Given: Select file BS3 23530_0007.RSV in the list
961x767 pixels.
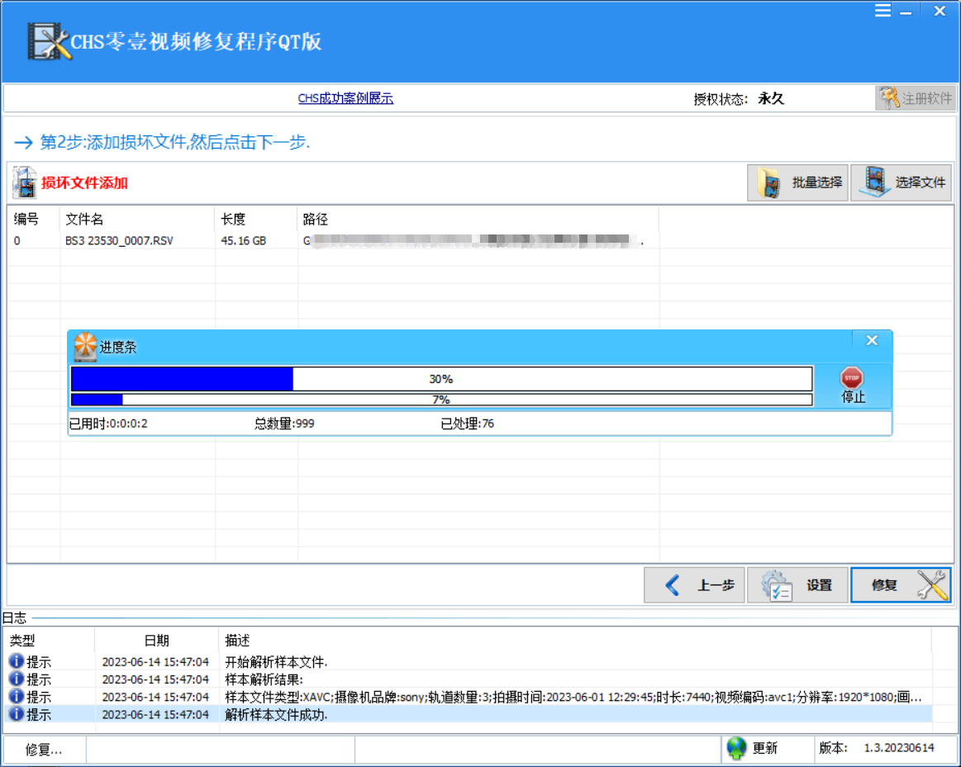Looking at the screenshot, I should [120, 240].
